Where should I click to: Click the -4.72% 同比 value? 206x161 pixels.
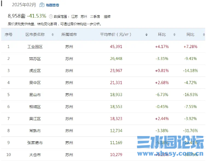coord(190,83)
